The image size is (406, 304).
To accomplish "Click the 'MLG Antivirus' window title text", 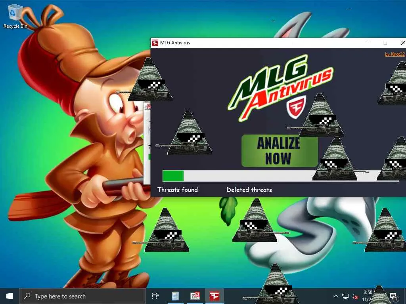I will point(175,43).
